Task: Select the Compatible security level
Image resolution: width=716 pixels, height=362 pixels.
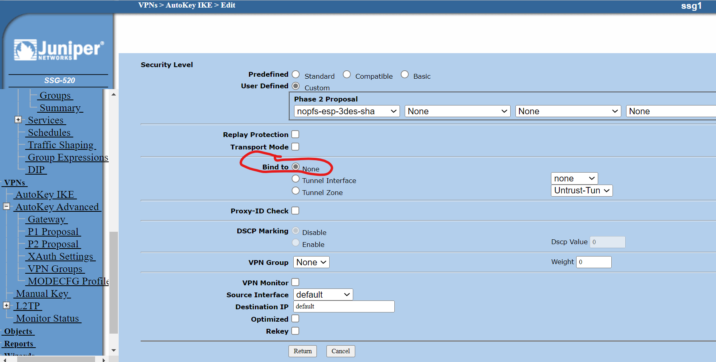Action: [x=347, y=74]
